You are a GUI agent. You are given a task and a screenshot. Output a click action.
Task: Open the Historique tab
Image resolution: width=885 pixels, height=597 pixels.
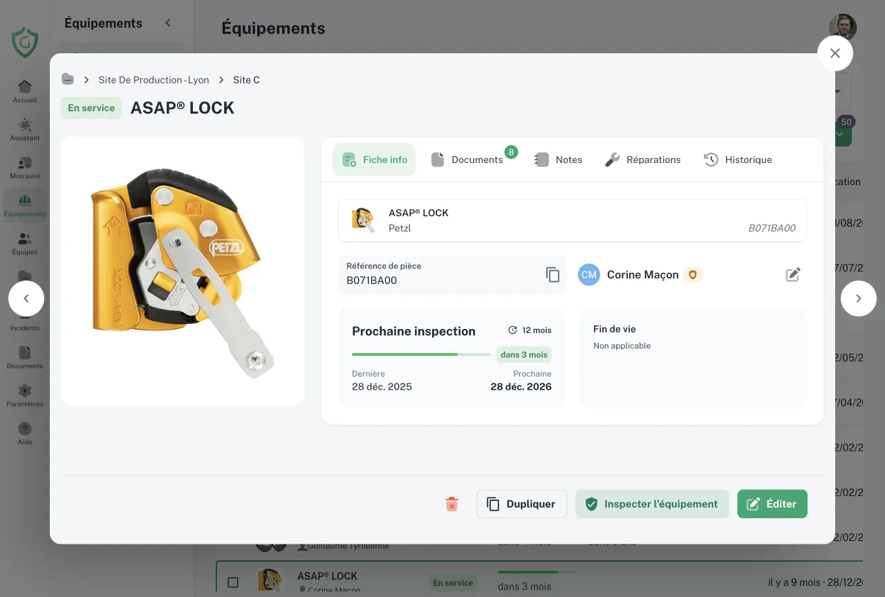point(738,160)
